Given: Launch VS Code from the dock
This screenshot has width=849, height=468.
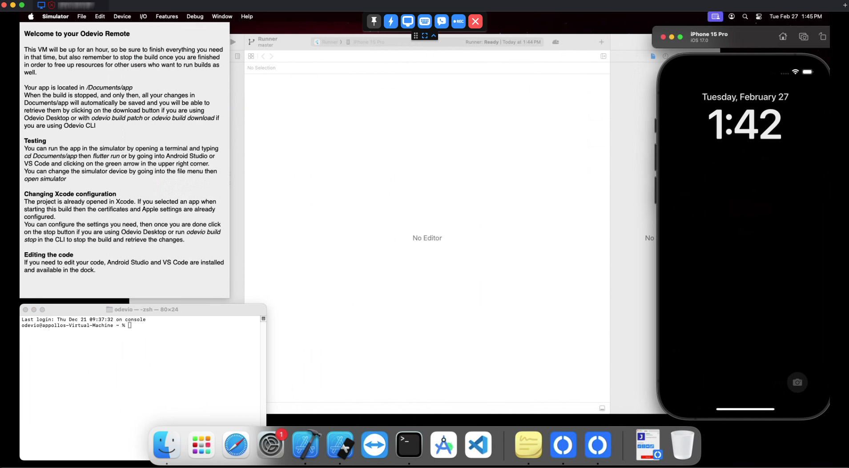Looking at the screenshot, I should pos(477,444).
